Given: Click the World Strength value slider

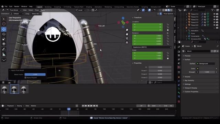Looking at the screenshot, I should 207,72.
